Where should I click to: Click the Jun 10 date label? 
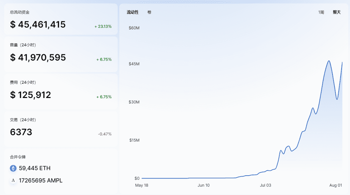pyautogui.click(x=204, y=185)
